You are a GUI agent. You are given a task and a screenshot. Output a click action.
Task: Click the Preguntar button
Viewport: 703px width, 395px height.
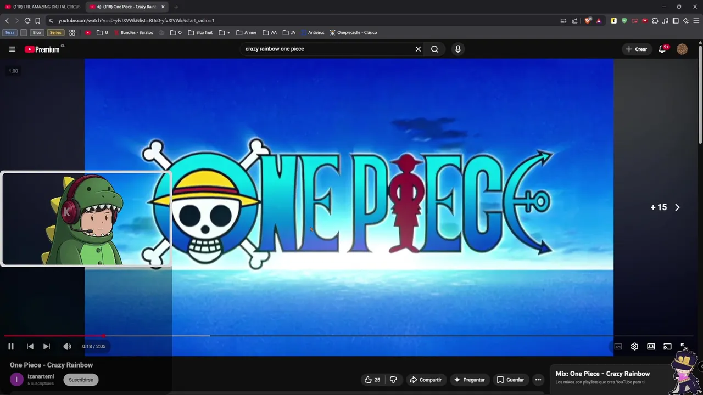[469, 380]
